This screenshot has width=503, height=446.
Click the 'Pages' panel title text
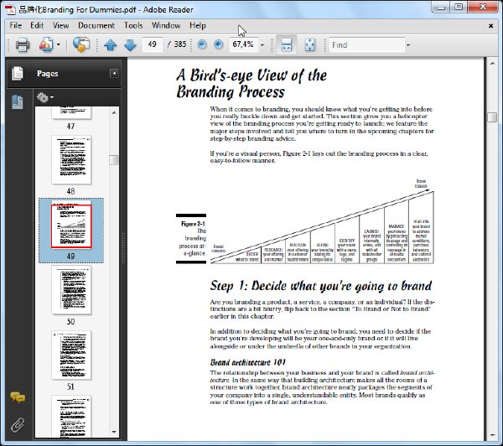[x=48, y=74]
